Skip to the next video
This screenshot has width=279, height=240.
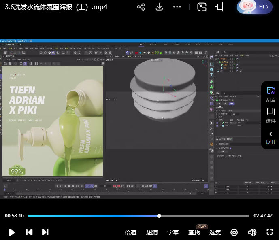pyautogui.click(x=45, y=232)
